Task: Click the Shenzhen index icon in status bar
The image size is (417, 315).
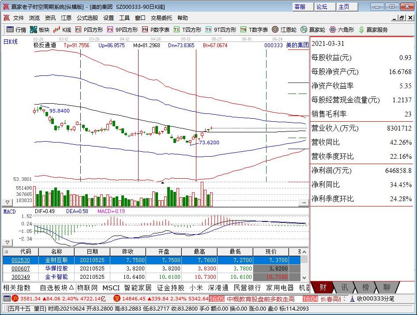Action: pyautogui.click(x=116, y=299)
